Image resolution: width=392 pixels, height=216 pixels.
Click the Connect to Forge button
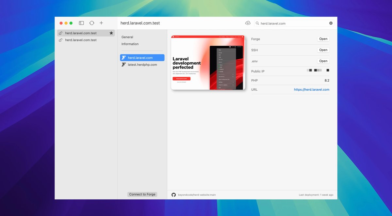pos(142,194)
